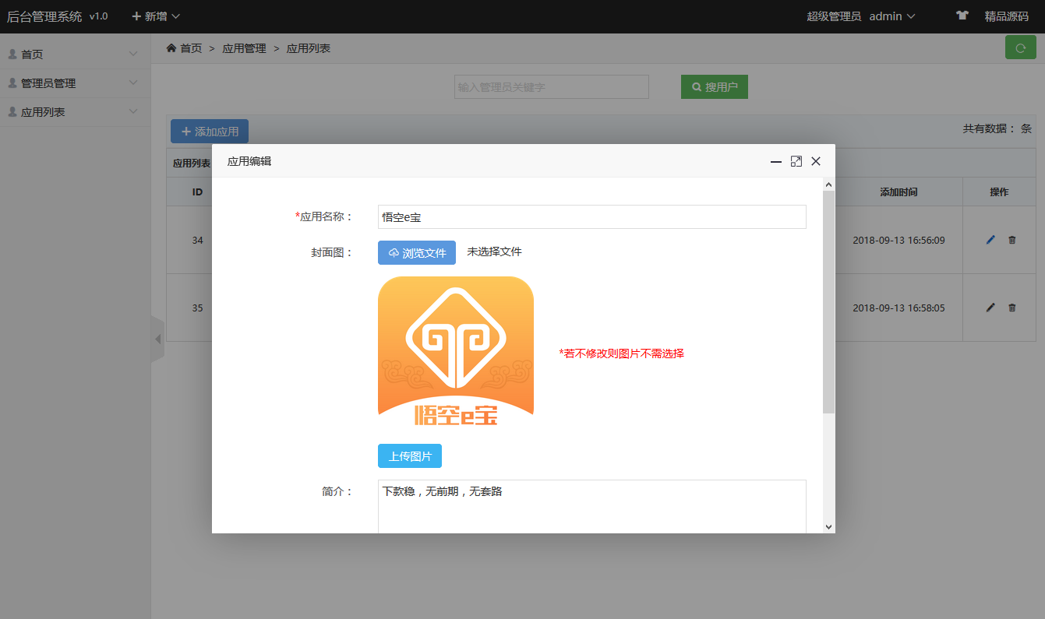Click the T-shirt skin icon in header
1045x619 pixels.
962,16
